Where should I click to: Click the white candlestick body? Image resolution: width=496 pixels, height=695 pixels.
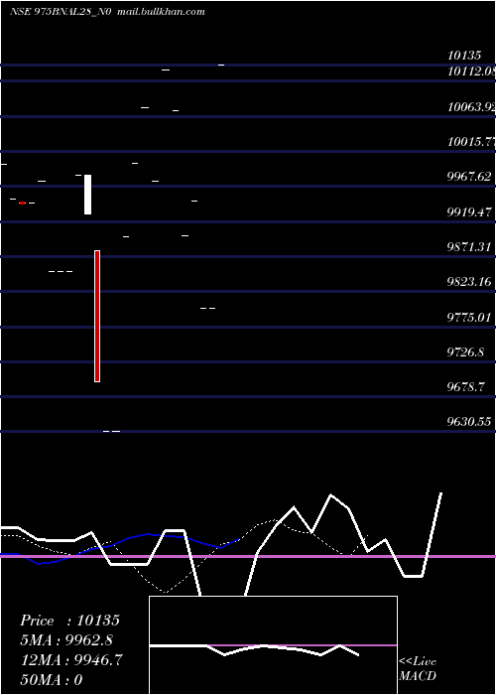pyautogui.click(x=87, y=195)
